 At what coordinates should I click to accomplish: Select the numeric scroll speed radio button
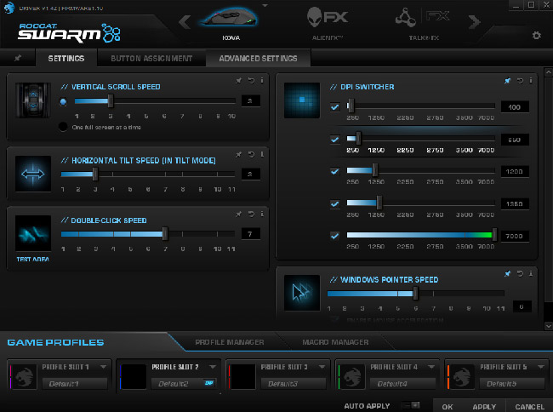pyautogui.click(x=63, y=102)
